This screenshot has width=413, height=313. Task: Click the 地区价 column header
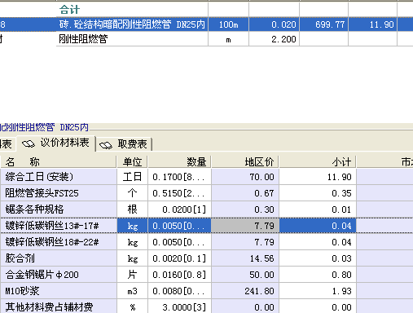[245, 162]
